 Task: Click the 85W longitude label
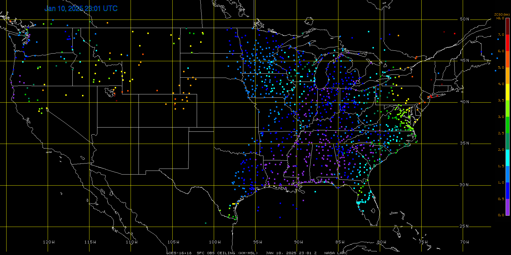pyautogui.click(x=340, y=242)
